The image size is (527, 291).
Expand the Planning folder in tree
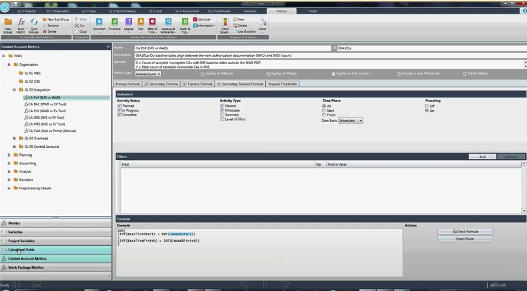tap(9, 155)
